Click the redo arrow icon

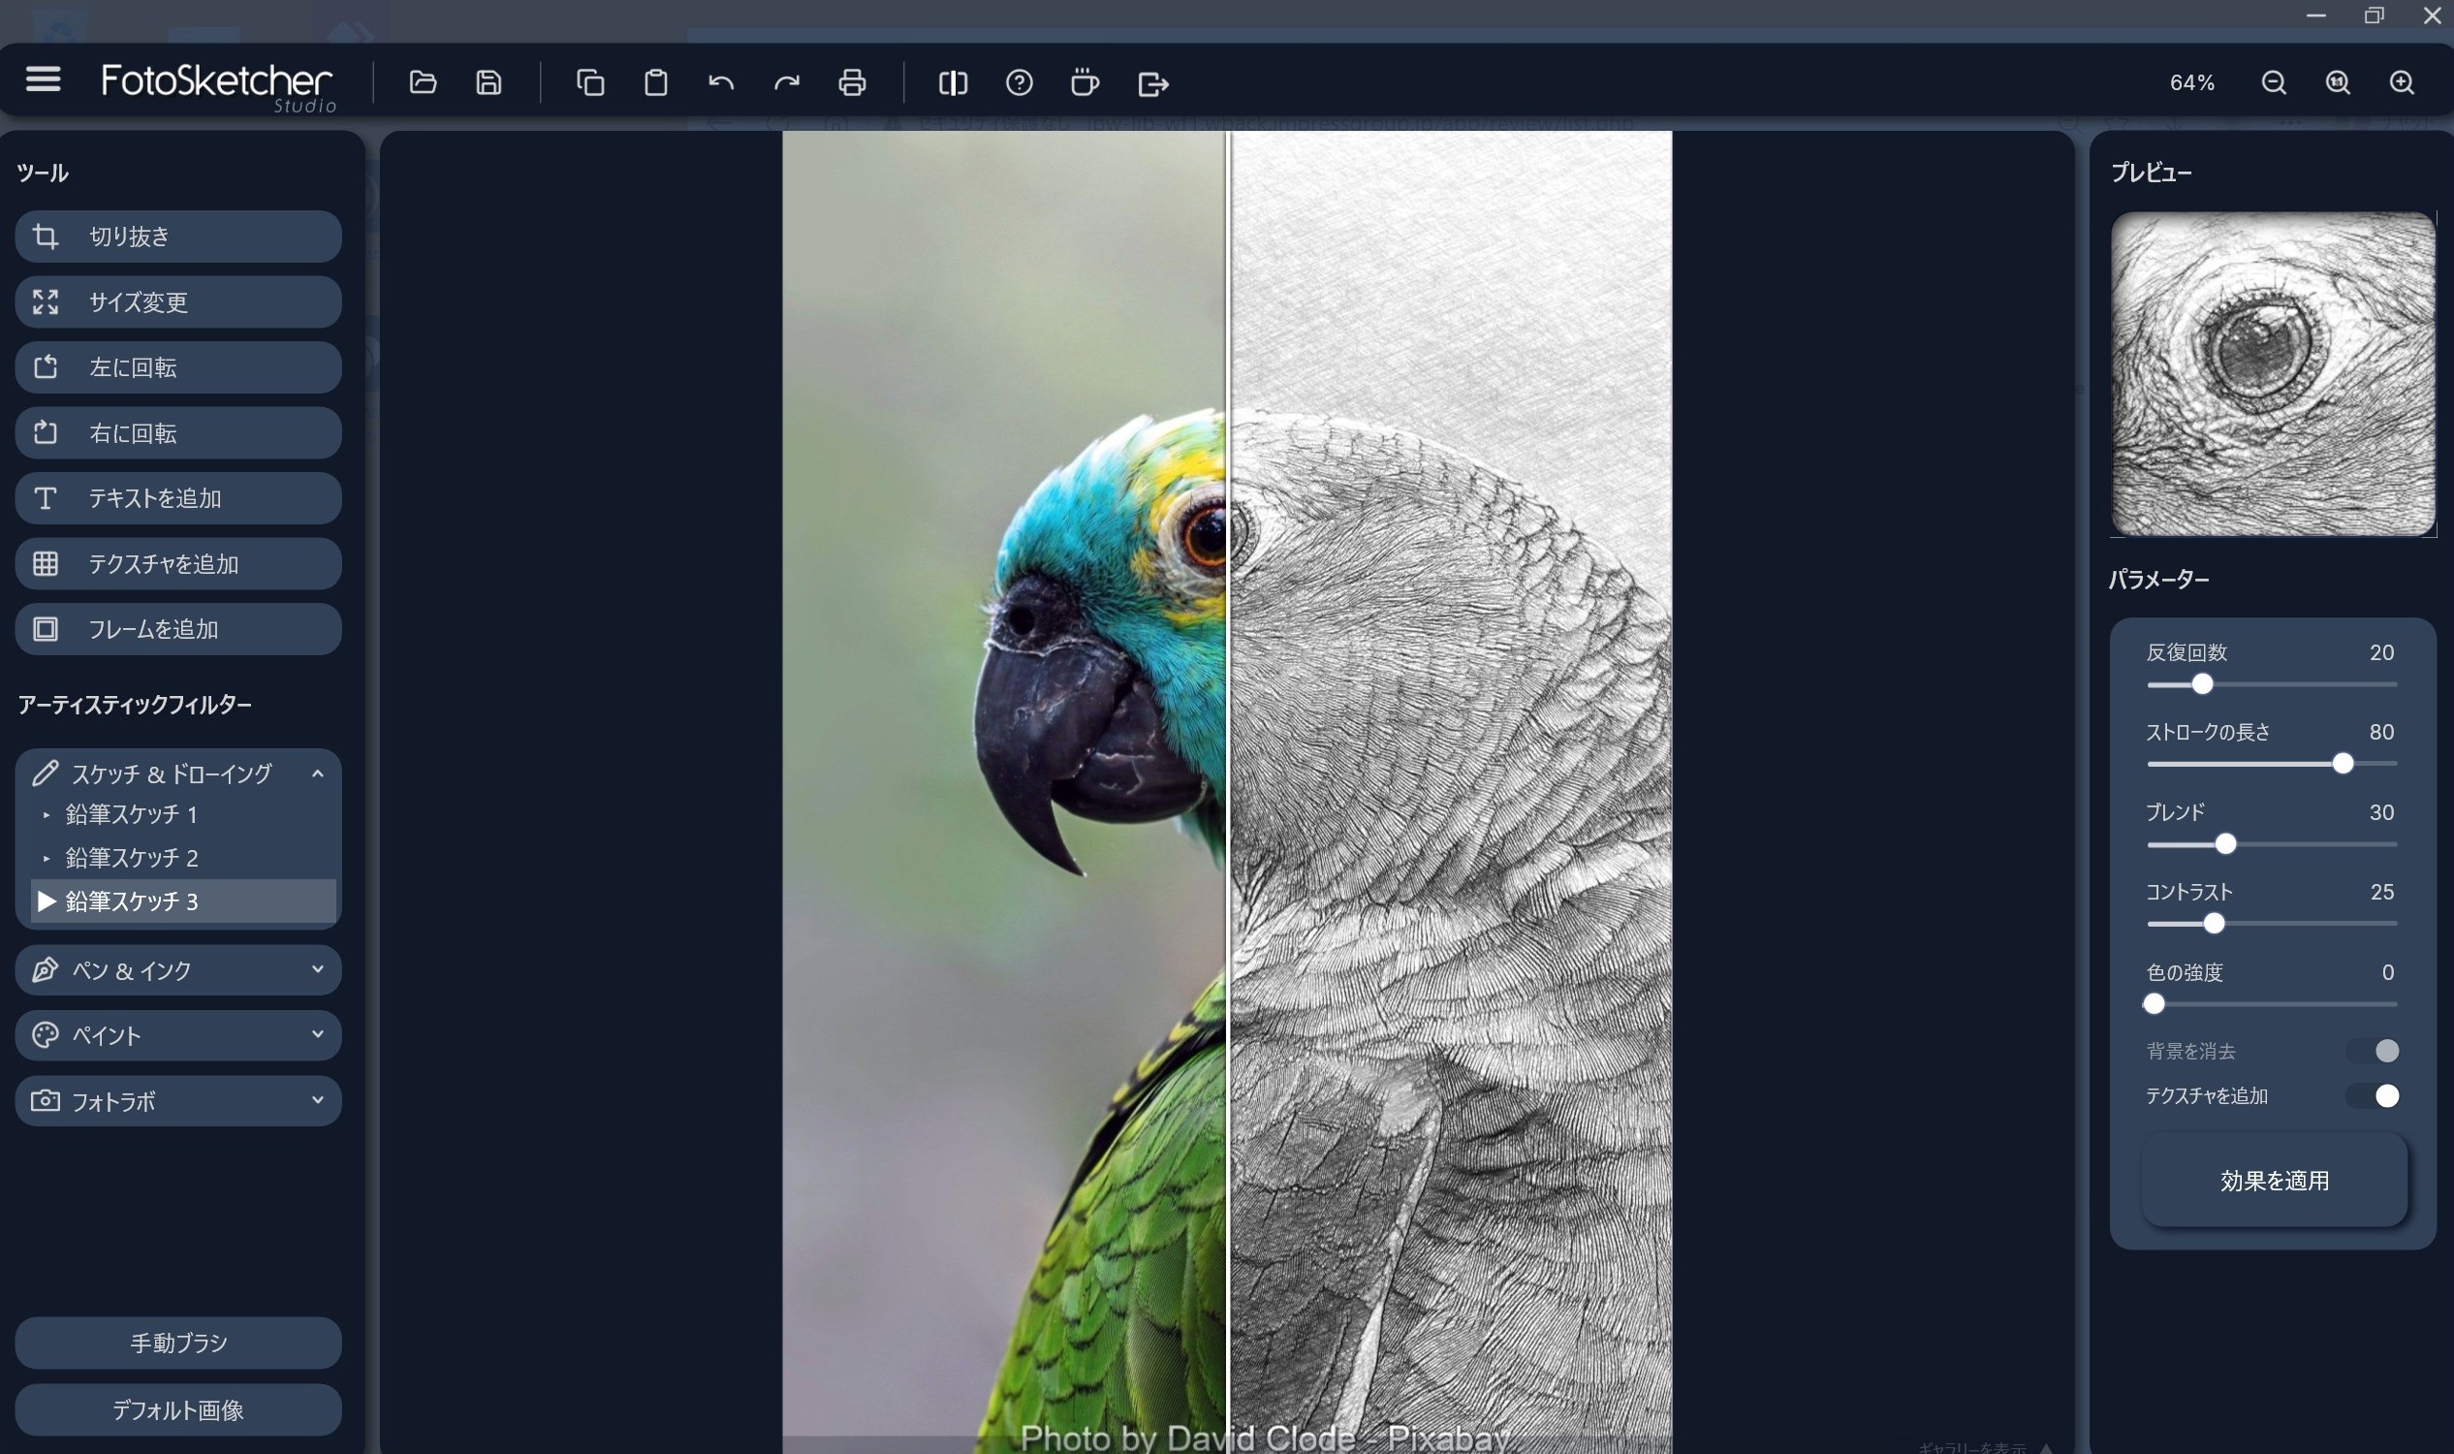coord(787,82)
